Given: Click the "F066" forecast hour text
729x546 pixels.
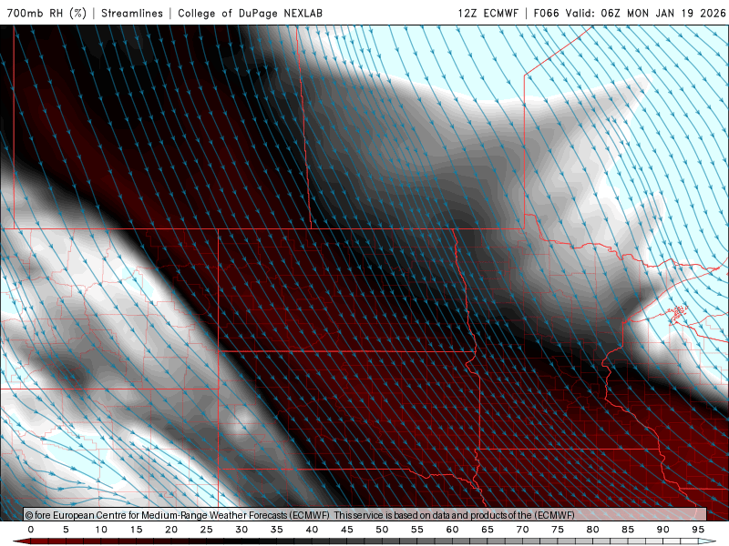Looking at the screenshot, I should (546, 13).
